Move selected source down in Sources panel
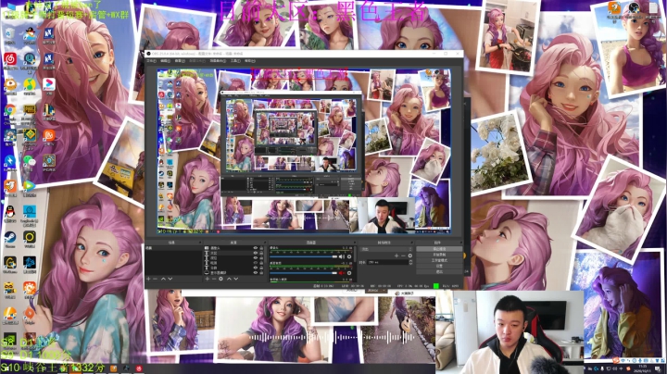The height and width of the screenshot is (374, 667). 236,279
